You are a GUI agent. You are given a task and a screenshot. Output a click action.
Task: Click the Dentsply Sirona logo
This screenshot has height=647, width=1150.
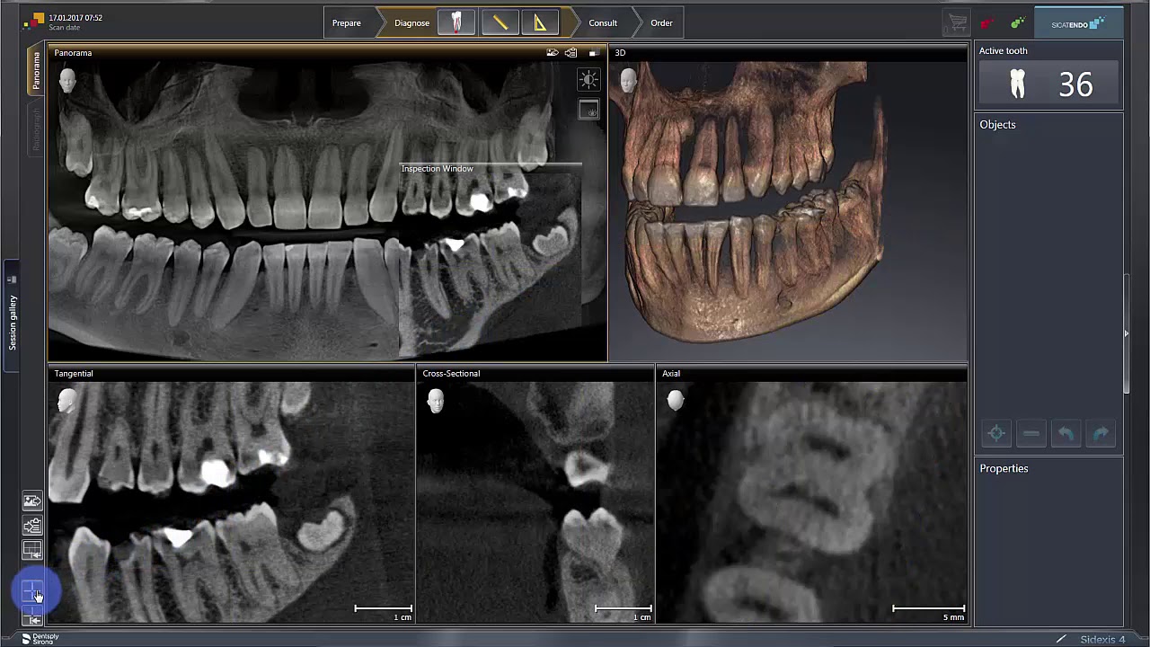40,639
